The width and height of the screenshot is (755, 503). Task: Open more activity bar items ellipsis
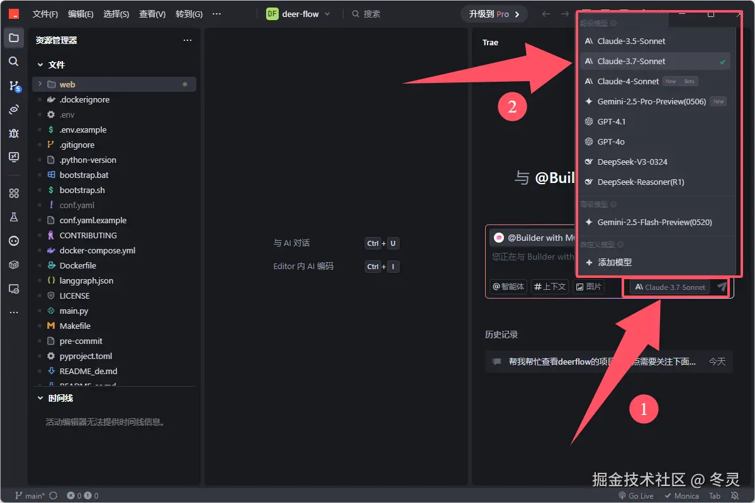(14, 312)
